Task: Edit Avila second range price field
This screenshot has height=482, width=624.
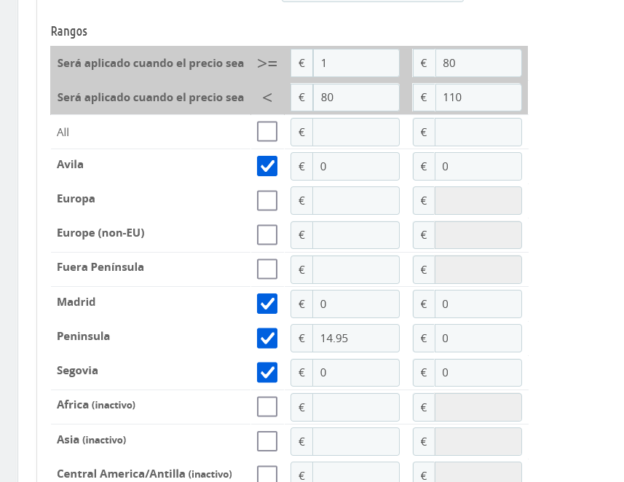Action: pyautogui.click(x=478, y=167)
